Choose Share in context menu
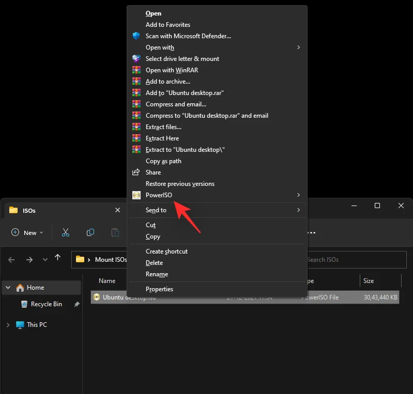 [x=217, y=172]
